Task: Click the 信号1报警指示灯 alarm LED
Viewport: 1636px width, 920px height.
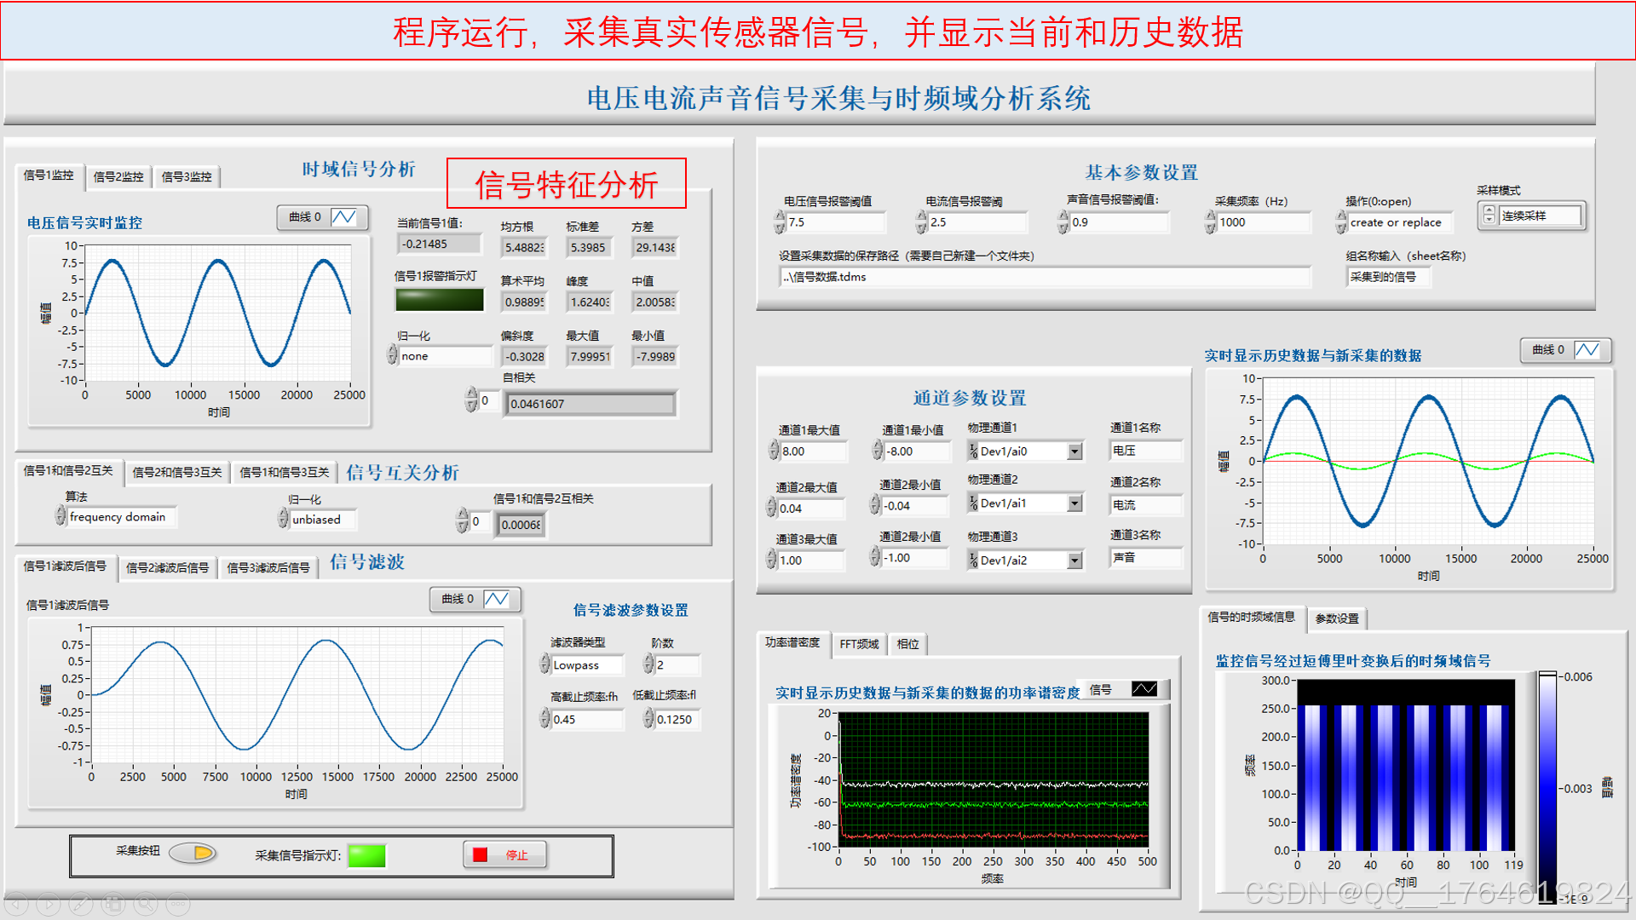Action: coord(439,300)
